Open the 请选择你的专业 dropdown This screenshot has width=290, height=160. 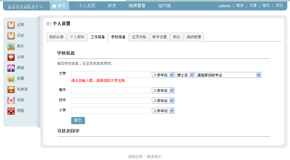[x=228, y=75]
